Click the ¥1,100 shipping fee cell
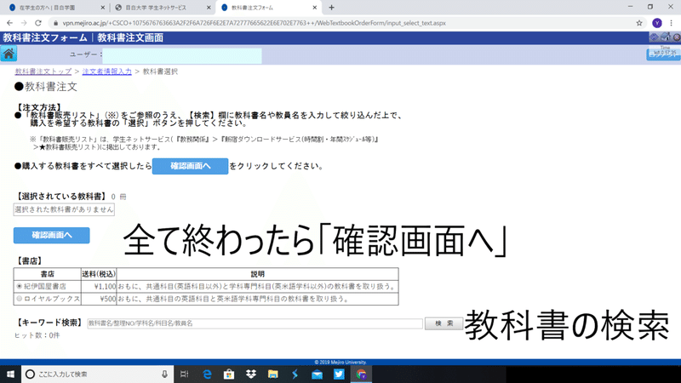This screenshot has width=681, height=383. coord(99,287)
